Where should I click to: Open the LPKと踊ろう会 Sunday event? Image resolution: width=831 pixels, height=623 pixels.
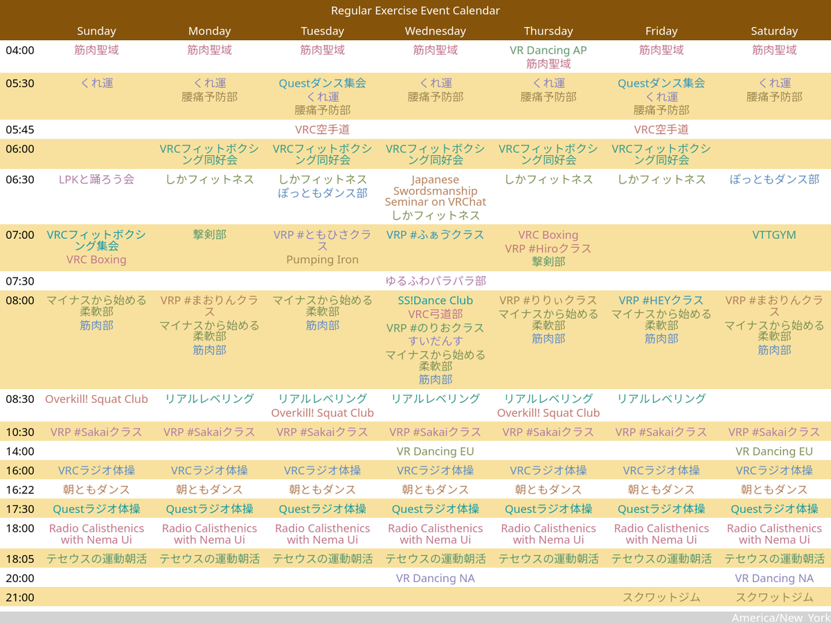click(96, 179)
